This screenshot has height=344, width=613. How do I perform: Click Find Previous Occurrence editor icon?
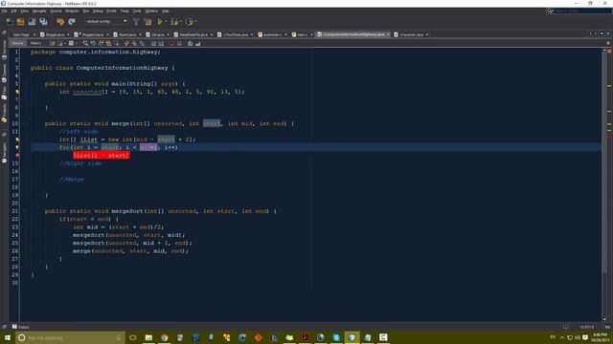[93, 43]
